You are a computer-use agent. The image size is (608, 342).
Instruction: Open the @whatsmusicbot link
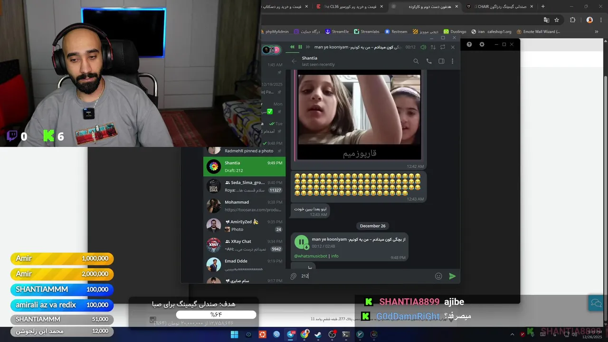coord(310,256)
